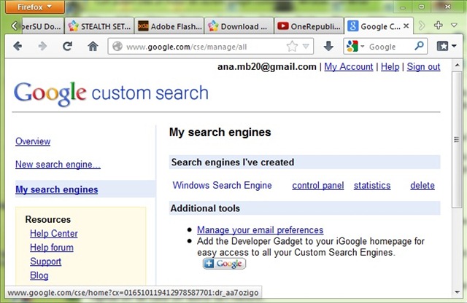The height and width of the screenshot is (303, 467).
Task: View statistics for Windows Search Engine
Action: click(x=372, y=186)
